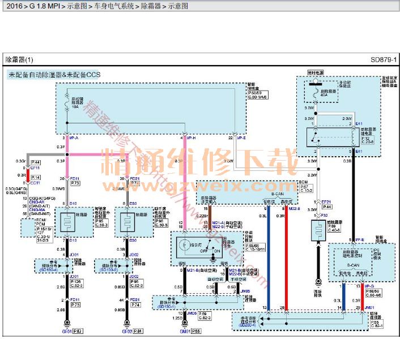Open connector link EF11
This screenshot has width=400, height=339.
tap(35, 168)
